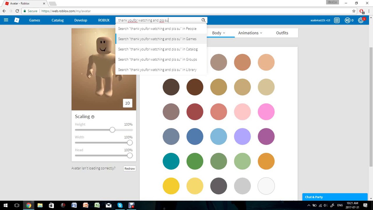Open Chrome three-dot menu

pyautogui.click(x=369, y=11)
